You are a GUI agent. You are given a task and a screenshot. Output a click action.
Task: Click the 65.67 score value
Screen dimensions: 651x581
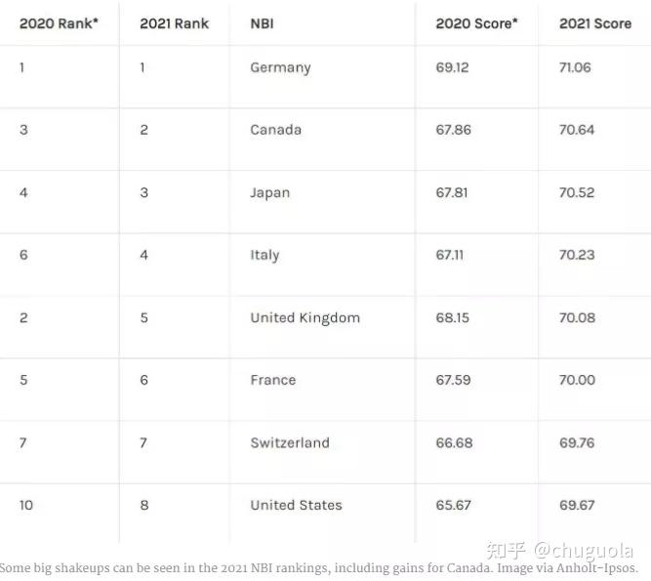pos(454,505)
